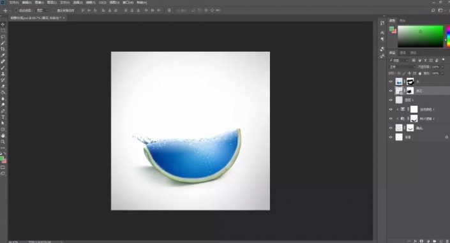This screenshot has width=450, height=243.
Task: Switch to the Paths panel tab
Action: 413,53
